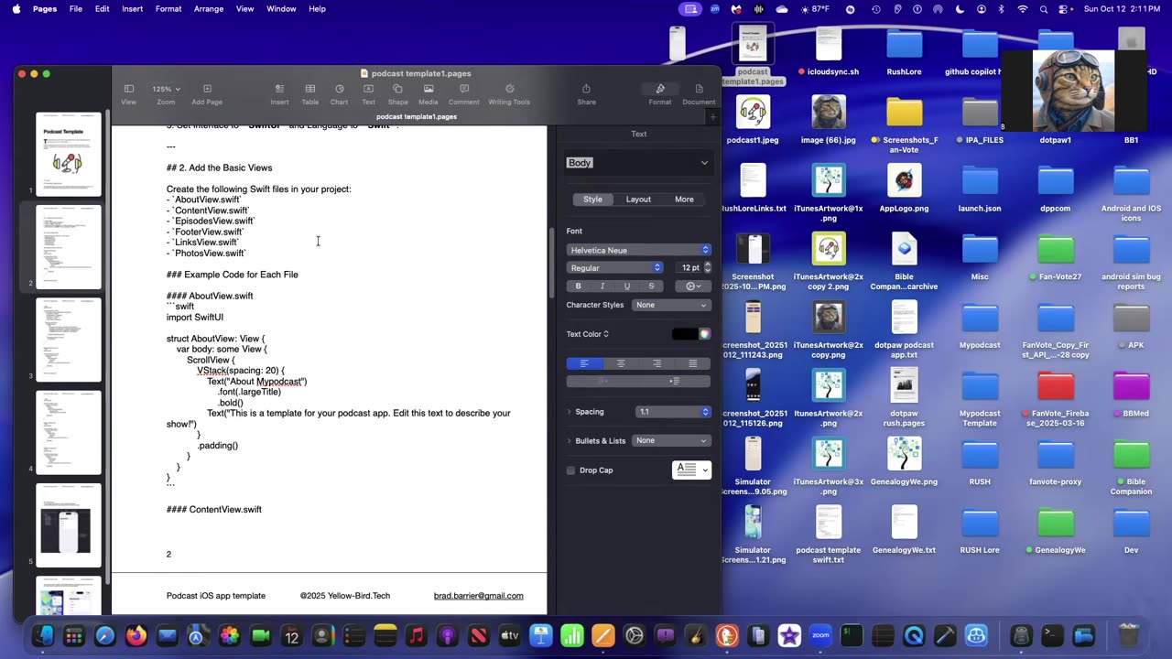This screenshot has width=1172, height=659.
Task: Apply underline with the U button
Action: tap(627, 286)
